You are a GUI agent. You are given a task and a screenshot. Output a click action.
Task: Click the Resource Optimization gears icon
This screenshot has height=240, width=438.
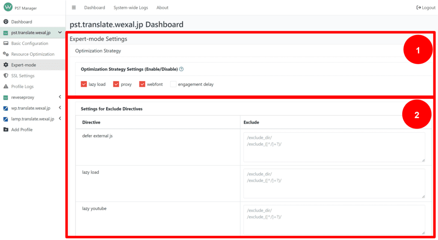[6, 54]
